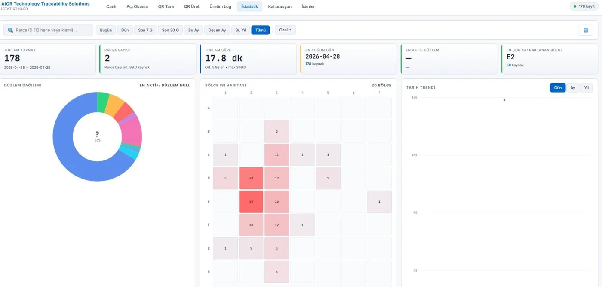Screen dimensions: 602x287
Task: Choose the Bu Ay filter
Action: [x=193, y=30]
